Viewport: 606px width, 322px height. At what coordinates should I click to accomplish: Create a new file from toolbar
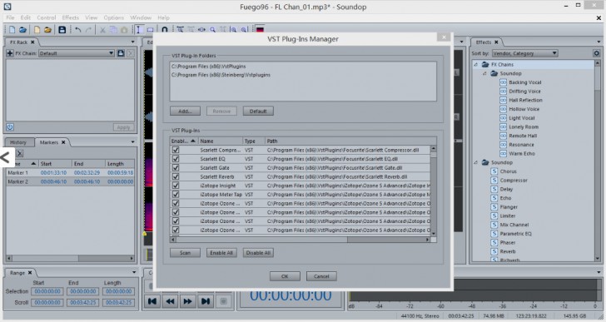[12, 30]
